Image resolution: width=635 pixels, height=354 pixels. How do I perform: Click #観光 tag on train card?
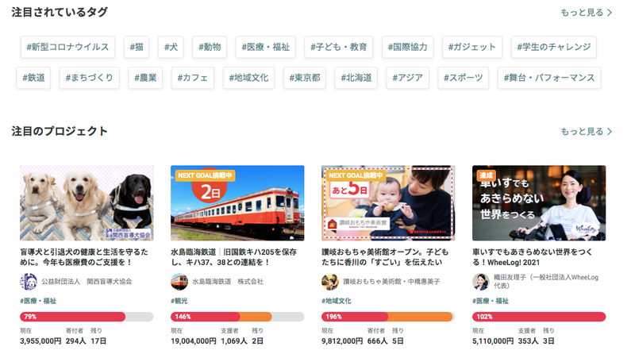point(179,301)
